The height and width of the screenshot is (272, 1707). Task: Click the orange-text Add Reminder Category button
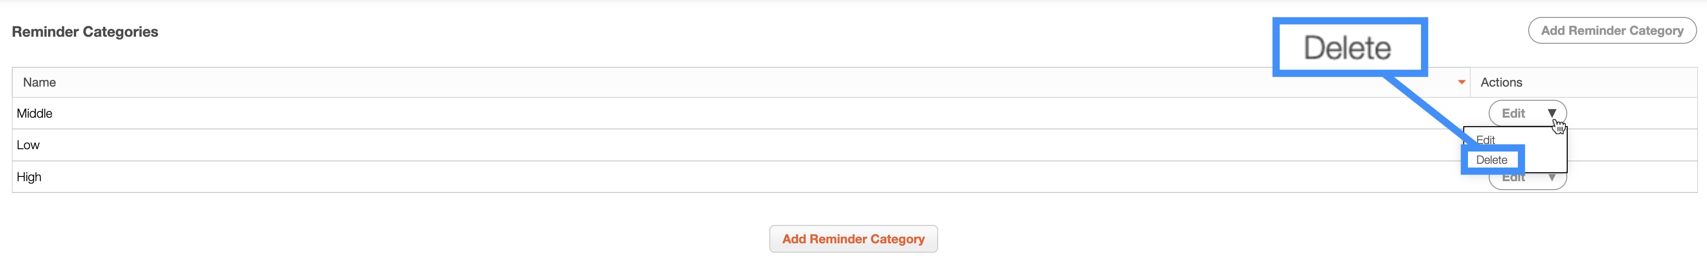pyautogui.click(x=853, y=239)
